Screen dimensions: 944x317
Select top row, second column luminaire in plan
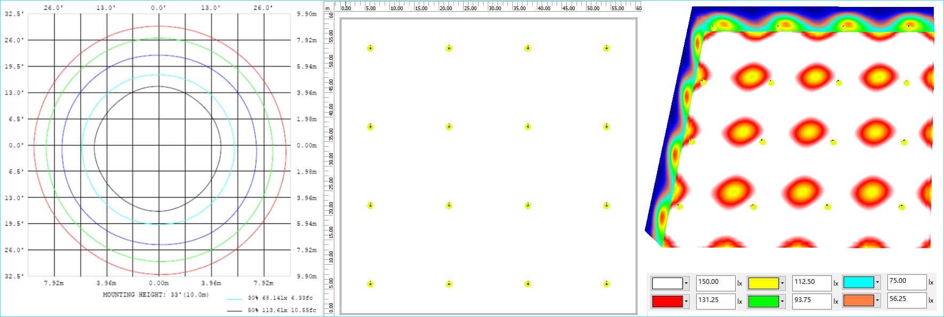coord(449,48)
